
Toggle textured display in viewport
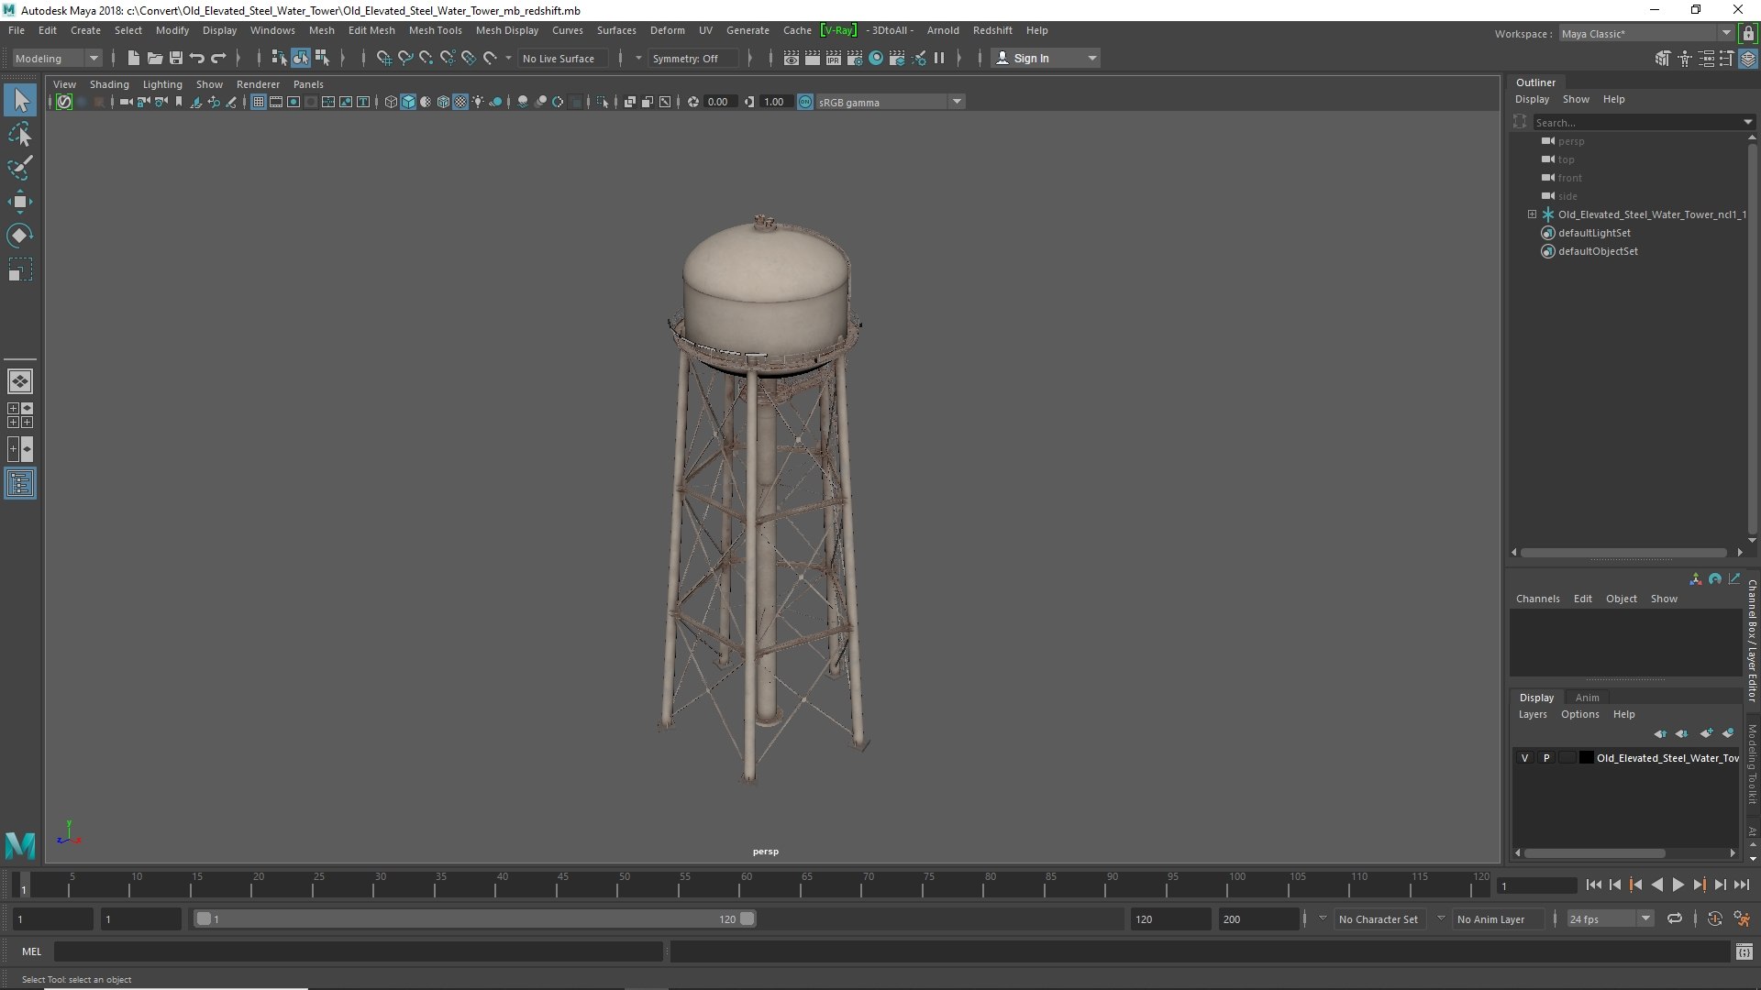click(460, 102)
